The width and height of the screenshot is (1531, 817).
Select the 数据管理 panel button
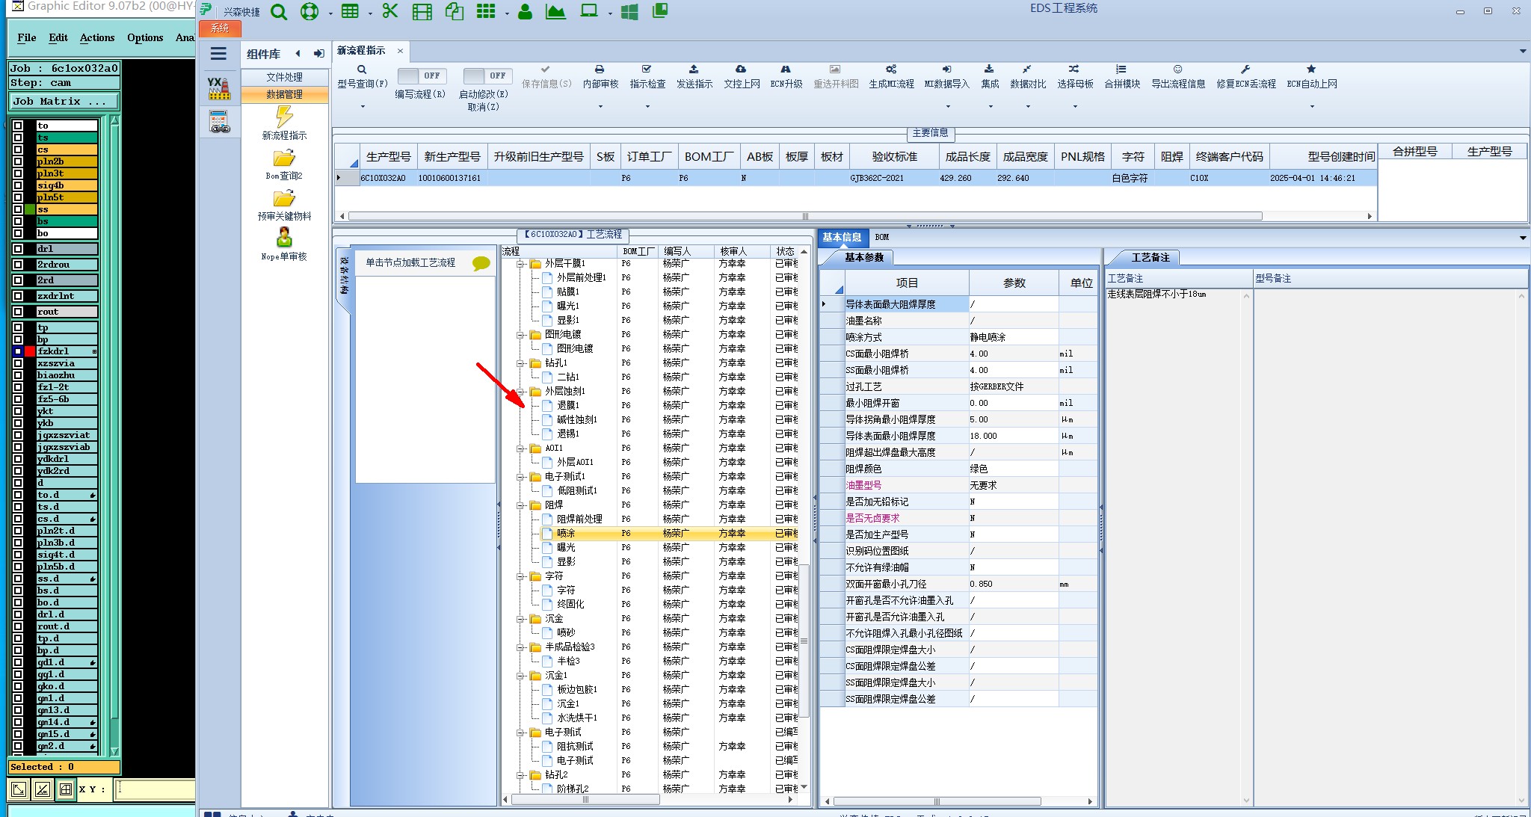coord(284,94)
